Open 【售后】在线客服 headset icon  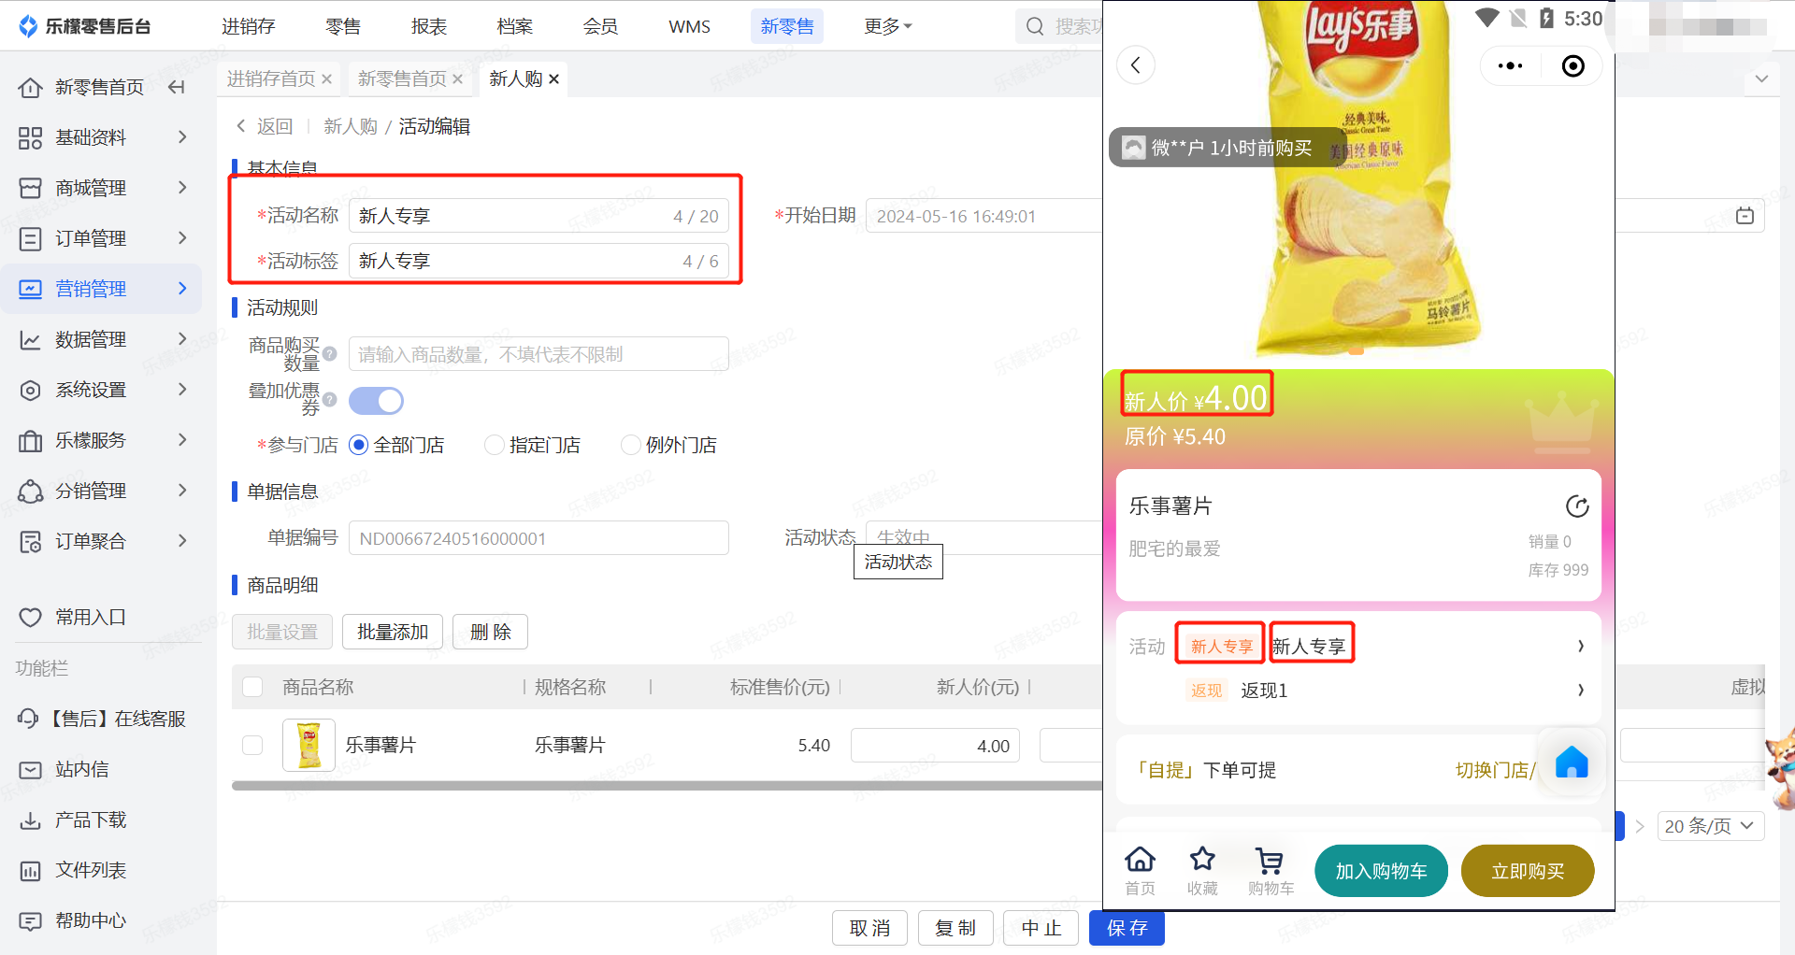click(x=28, y=719)
